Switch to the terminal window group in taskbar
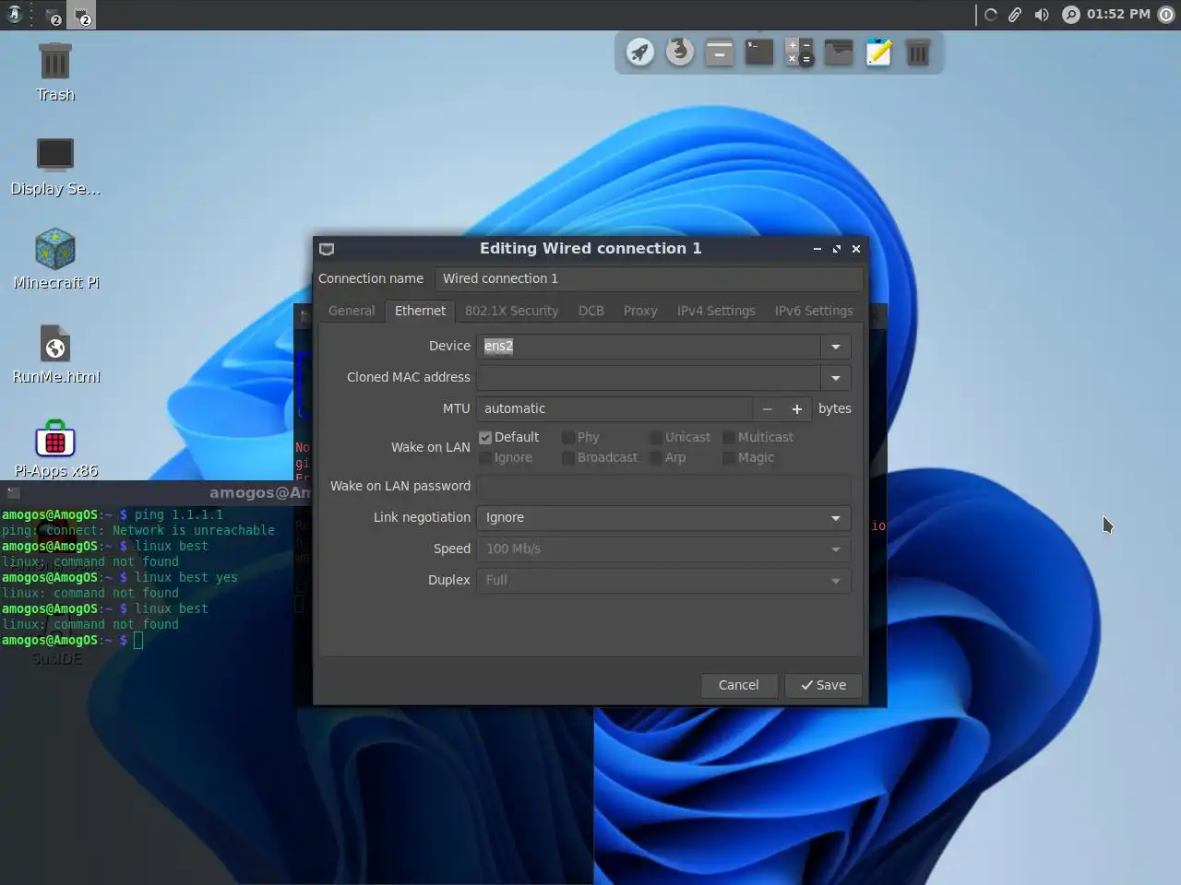1181x885 pixels. pos(53,16)
